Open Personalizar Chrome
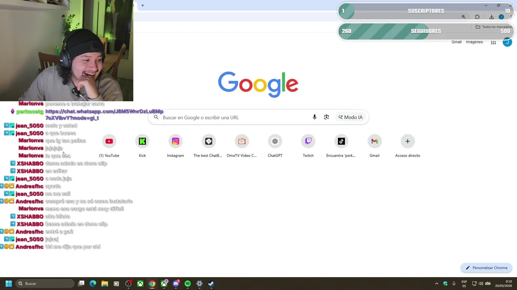The height and width of the screenshot is (290, 517). pos(487,268)
